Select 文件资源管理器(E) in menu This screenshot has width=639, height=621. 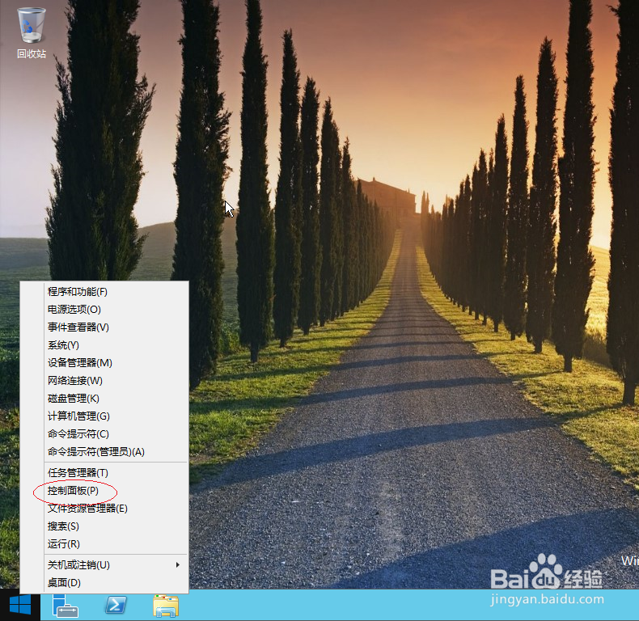coord(104,509)
